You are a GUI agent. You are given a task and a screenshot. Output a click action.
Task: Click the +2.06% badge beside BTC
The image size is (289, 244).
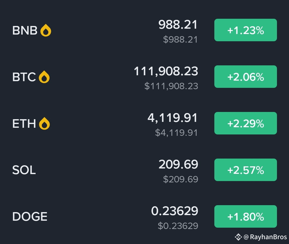click(x=245, y=77)
